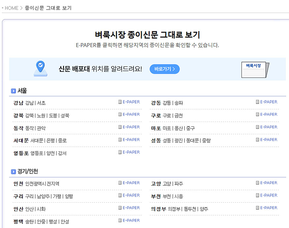Screen dimensions: 289x228
Task: Open E-PAPER for 서대문 | 은평 row
Action: click(x=129, y=140)
